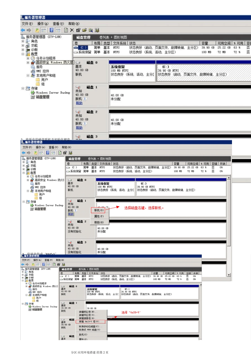Click Help icon in bottom window toolbar
251x356 pixels.
pyautogui.click(x=44, y=264)
